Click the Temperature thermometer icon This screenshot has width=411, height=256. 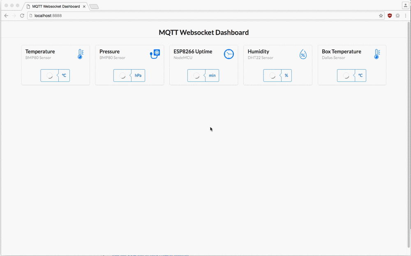pyautogui.click(x=80, y=54)
